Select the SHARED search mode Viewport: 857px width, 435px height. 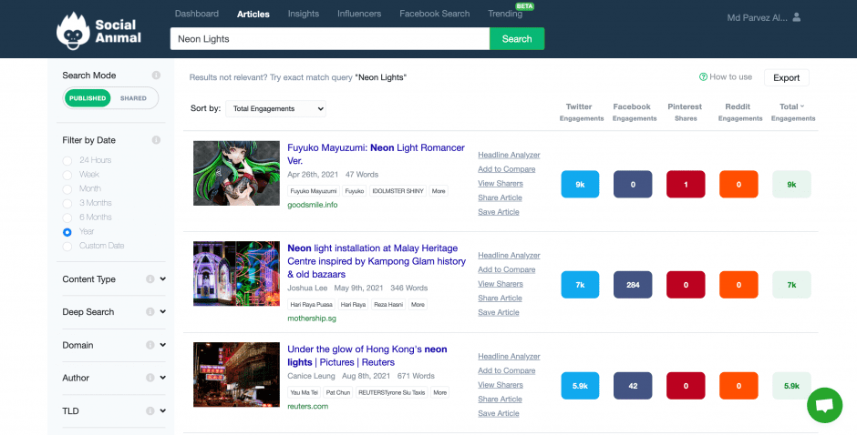pos(133,98)
